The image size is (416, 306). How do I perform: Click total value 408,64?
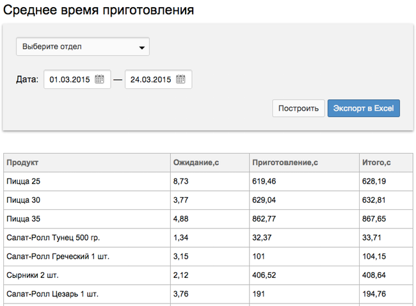pyautogui.click(x=374, y=275)
